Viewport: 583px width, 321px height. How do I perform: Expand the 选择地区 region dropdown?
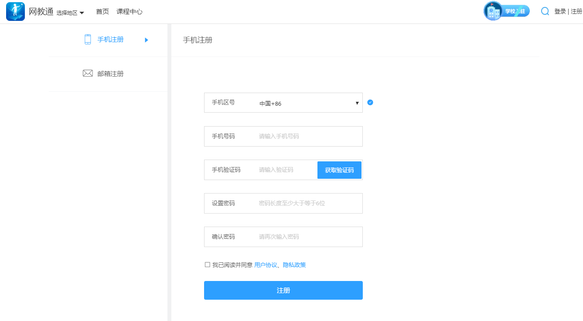(70, 13)
